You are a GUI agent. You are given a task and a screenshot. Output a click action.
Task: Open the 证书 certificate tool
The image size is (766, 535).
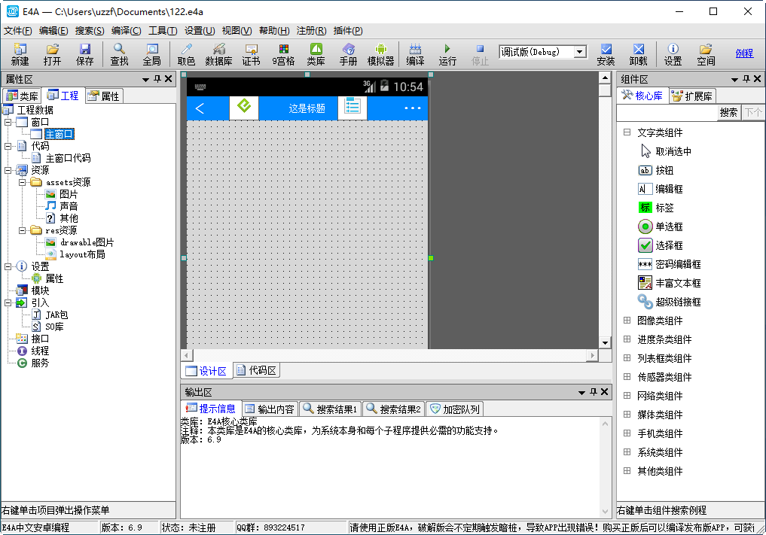[x=251, y=53]
